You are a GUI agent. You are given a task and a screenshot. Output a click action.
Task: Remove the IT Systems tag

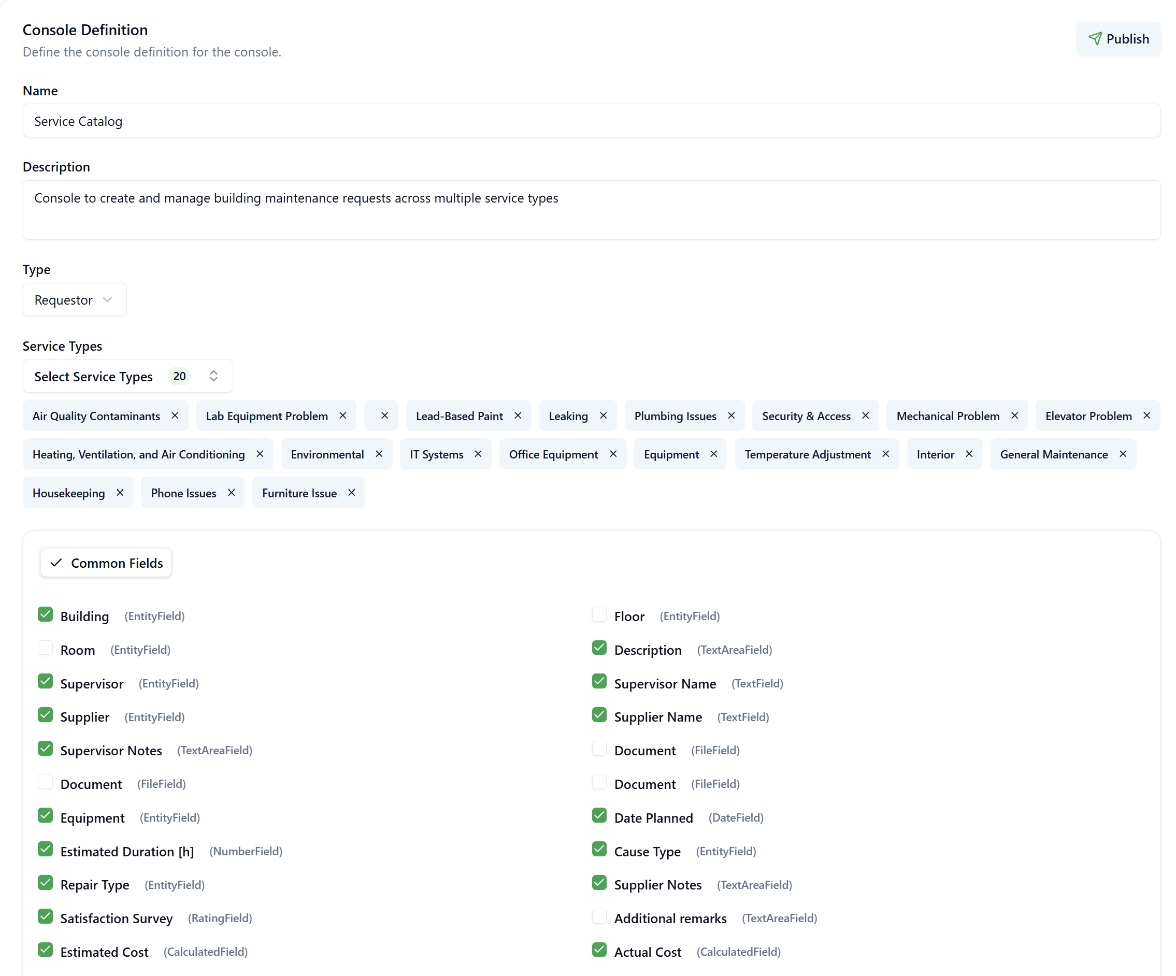tap(478, 454)
